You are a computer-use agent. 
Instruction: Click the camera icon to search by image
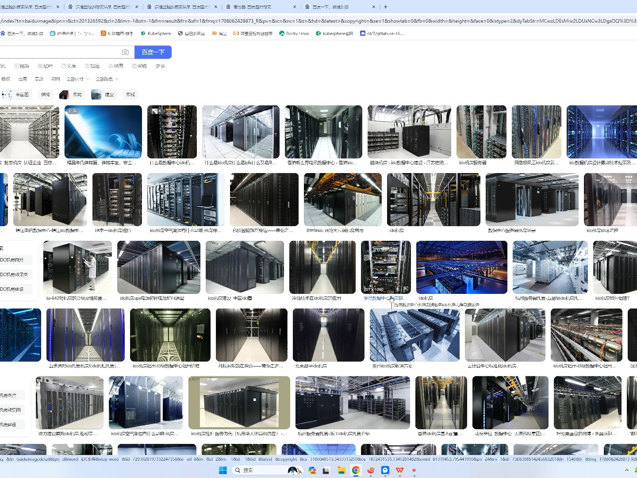(x=125, y=52)
